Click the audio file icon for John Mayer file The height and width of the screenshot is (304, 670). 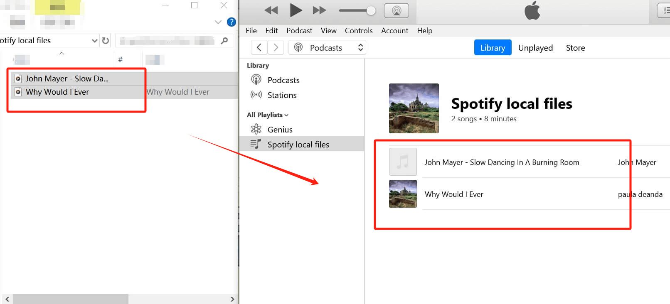pos(18,78)
